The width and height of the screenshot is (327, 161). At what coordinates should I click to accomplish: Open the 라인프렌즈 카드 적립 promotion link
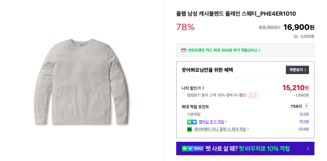pyautogui.click(x=224, y=50)
